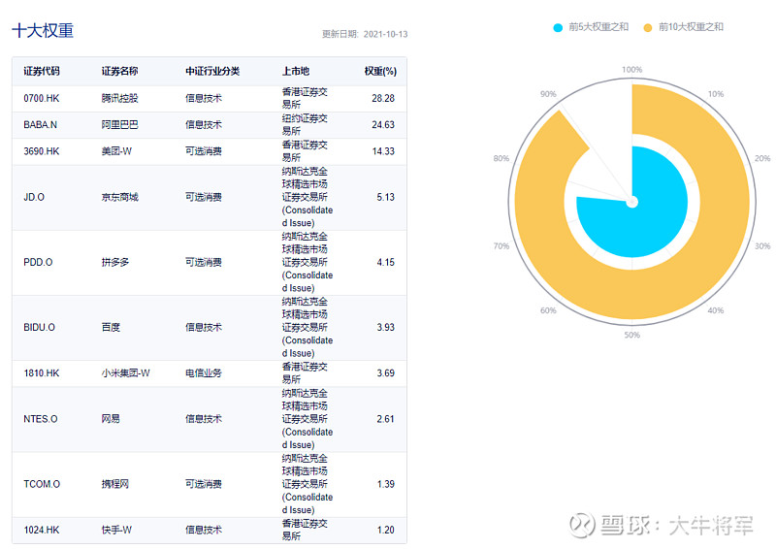
Task: Click the name 美团-W
Action: point(116,151)
